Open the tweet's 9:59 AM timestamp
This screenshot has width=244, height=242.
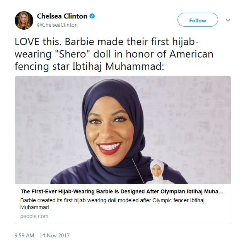(x=24, y=235)
